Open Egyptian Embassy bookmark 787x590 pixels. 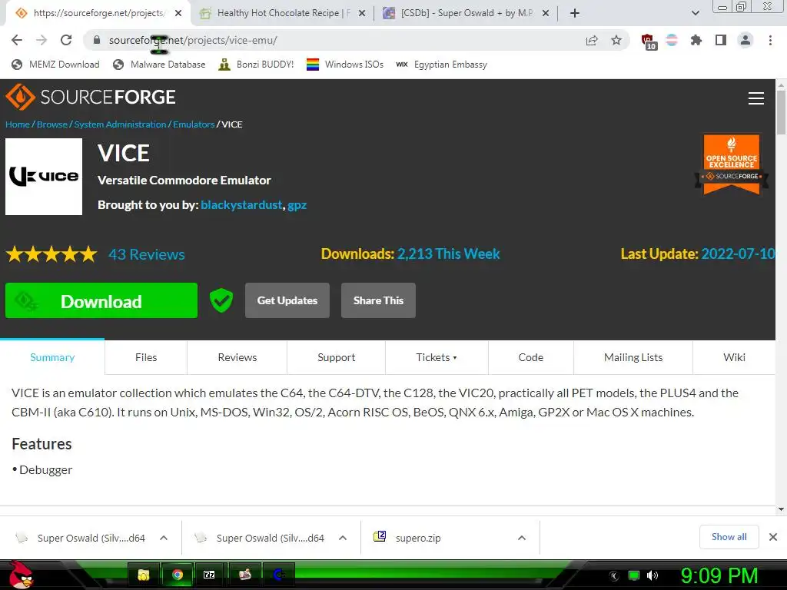(x=442, y=65)
